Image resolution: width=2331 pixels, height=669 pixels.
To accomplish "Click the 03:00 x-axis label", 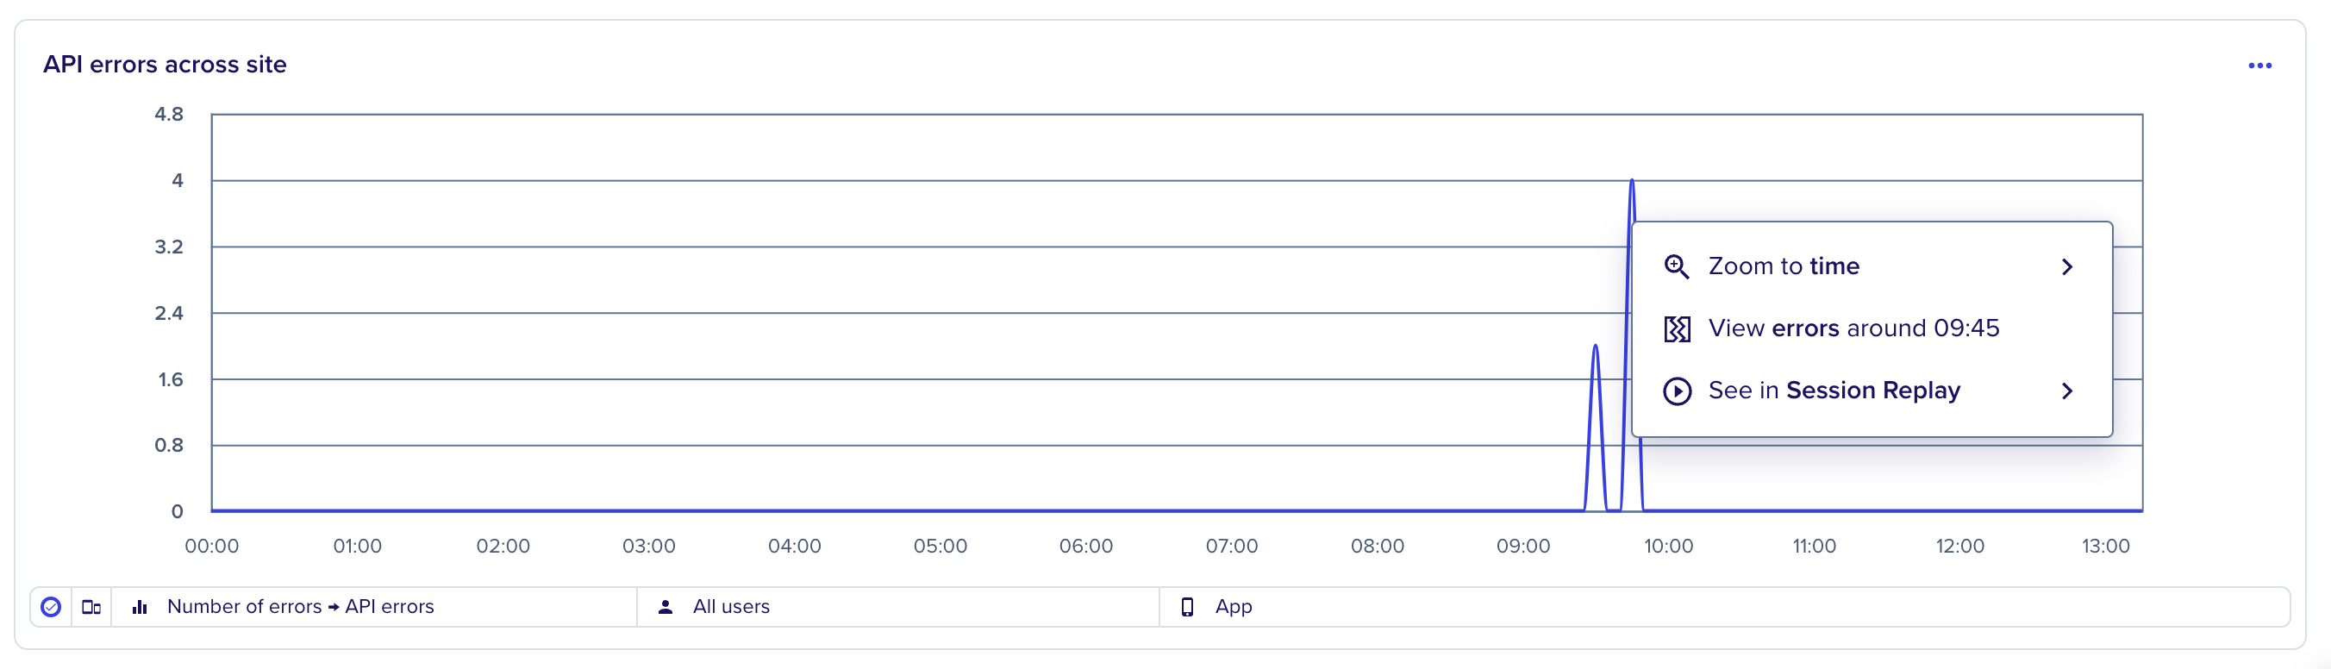I will tap(649, 546).
